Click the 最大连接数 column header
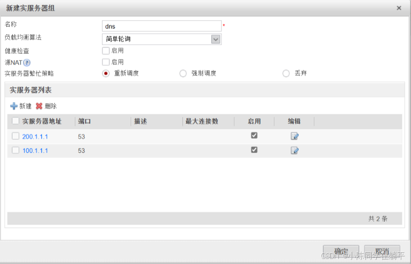The width and height of the screenshot is (411, 264). point(202,121)
